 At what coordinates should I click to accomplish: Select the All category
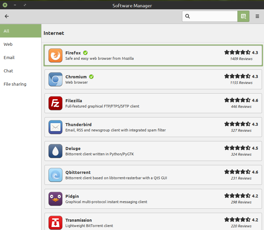pyautogui.click(x=21, y=31)
